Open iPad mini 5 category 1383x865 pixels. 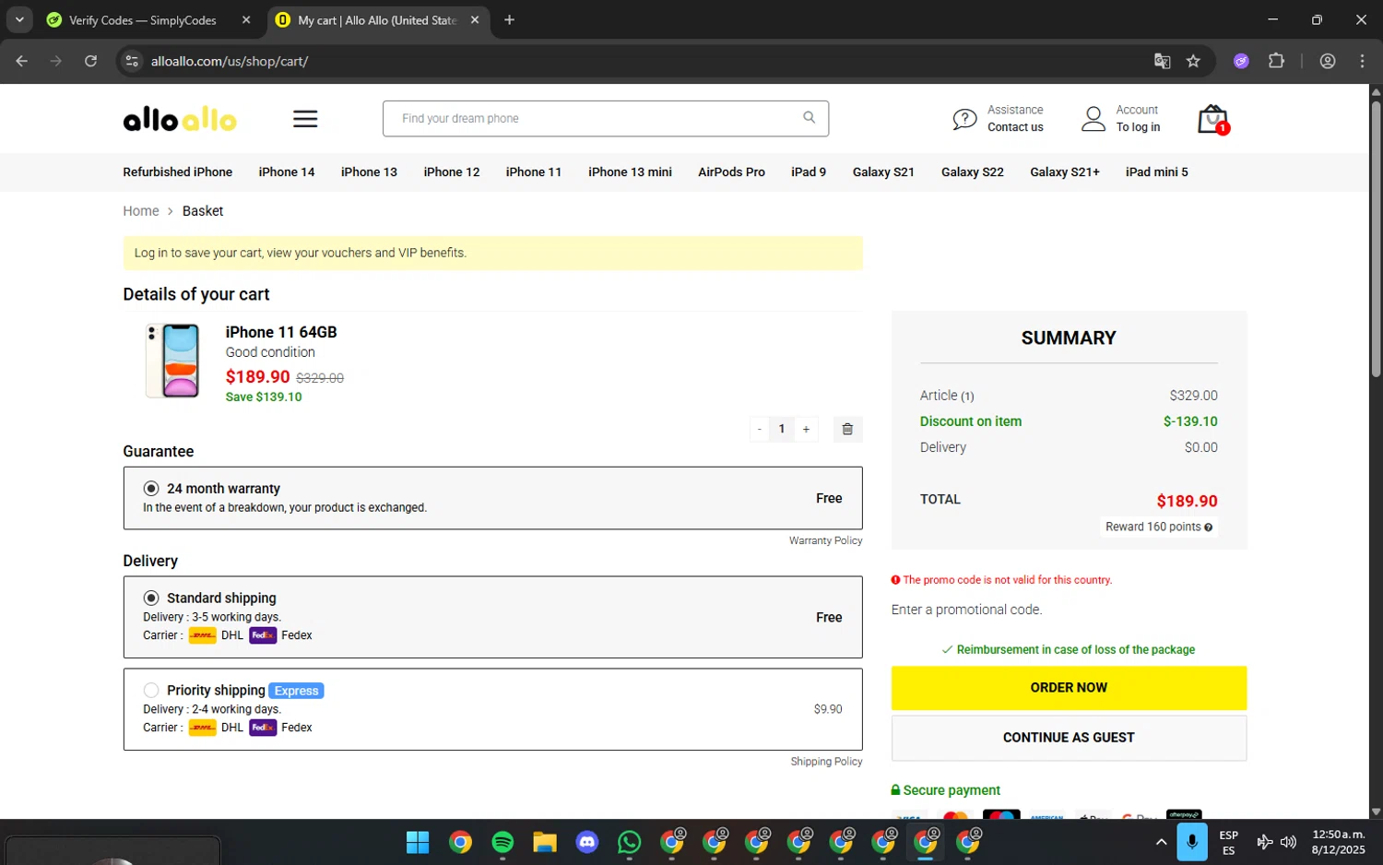pos(1157,172)
